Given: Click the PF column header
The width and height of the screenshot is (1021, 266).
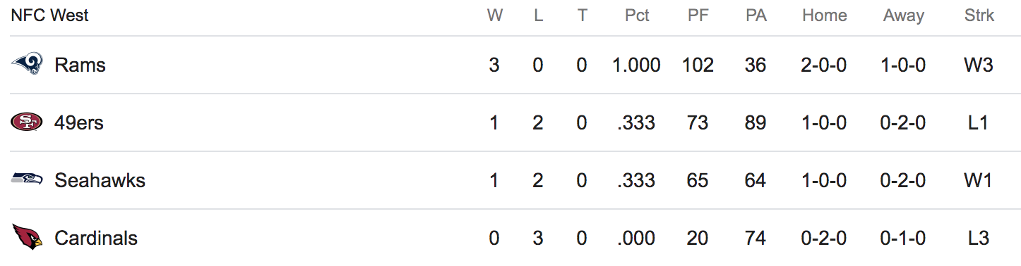Looking at the screenshot, I should coord(698,15).
